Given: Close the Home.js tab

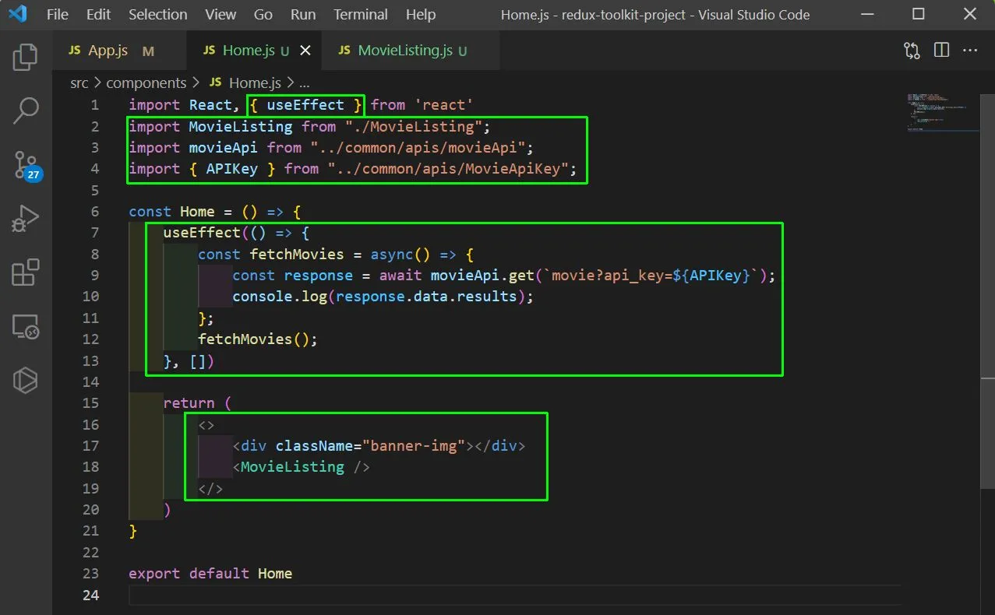Looking at the screenshot, I should point(305,51).
